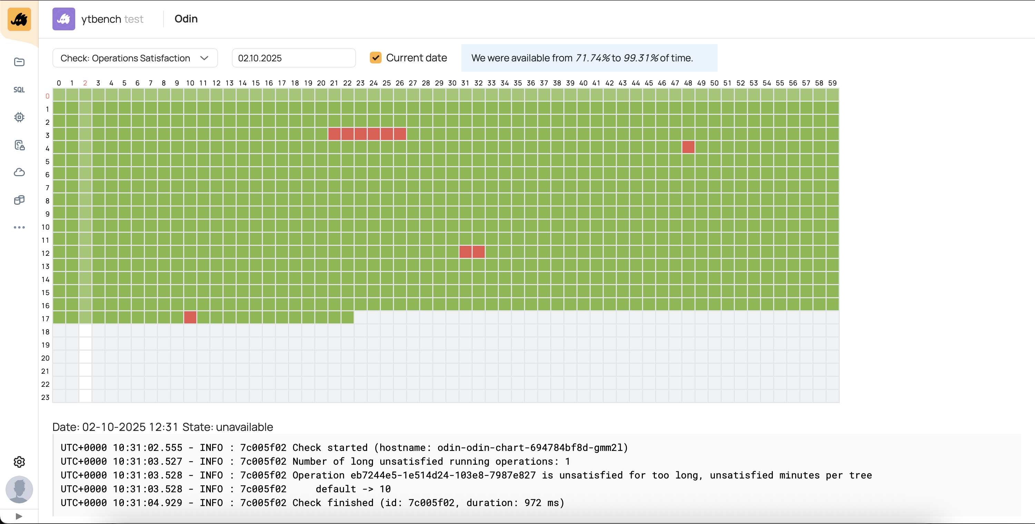
Task: Click the user avatar at bottom left
Action: pos(19,489)
